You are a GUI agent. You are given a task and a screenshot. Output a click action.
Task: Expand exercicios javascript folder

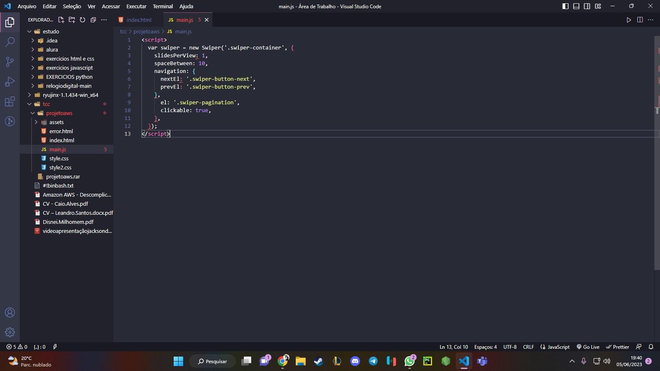coord(69,68)
